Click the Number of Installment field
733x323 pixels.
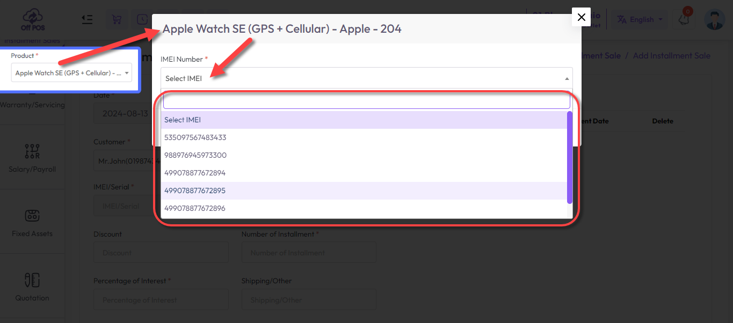[x=309, y=253]
